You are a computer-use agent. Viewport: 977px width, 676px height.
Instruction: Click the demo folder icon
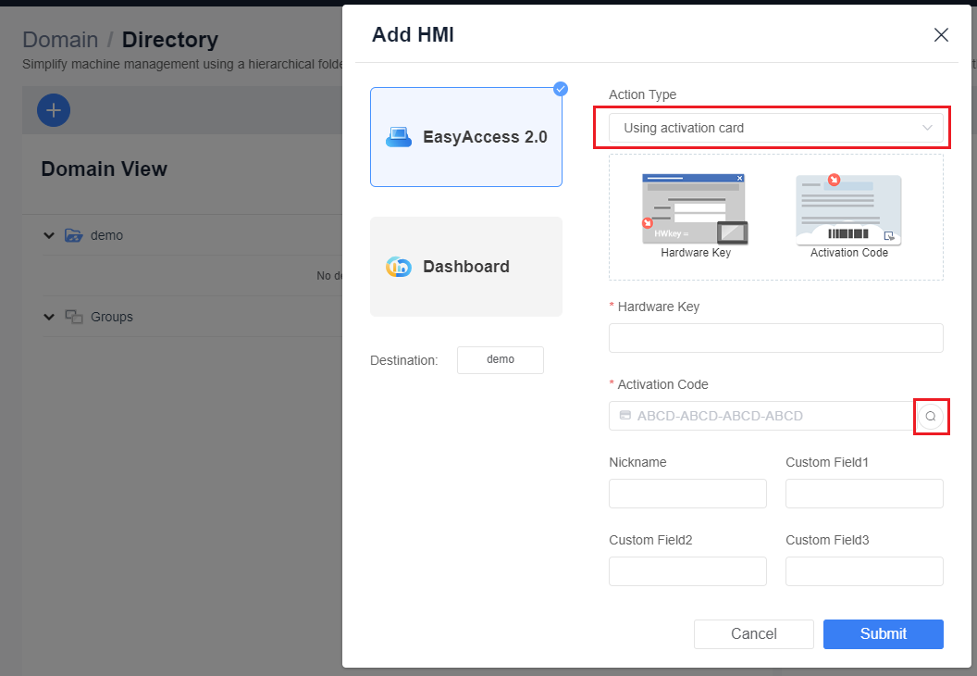coord(73,236)
